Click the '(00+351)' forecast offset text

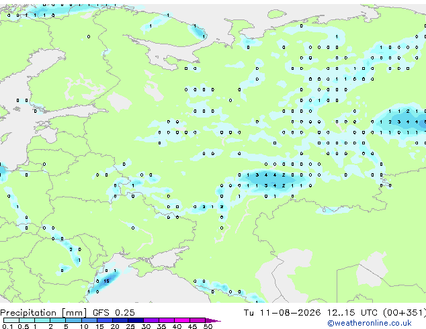coord(404,313)
